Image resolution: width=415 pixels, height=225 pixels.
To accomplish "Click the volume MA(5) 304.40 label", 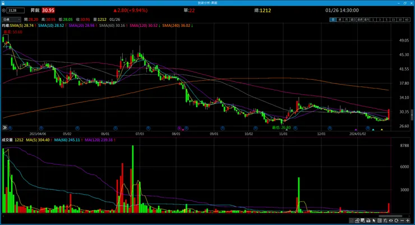I will (x=39, y=140).
